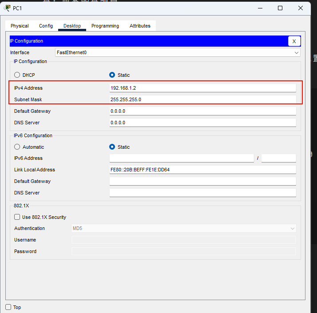The width and height of the screenshot is (317, 313).
Task: Click the IPv6 Address input field
Action: (182, 158)
